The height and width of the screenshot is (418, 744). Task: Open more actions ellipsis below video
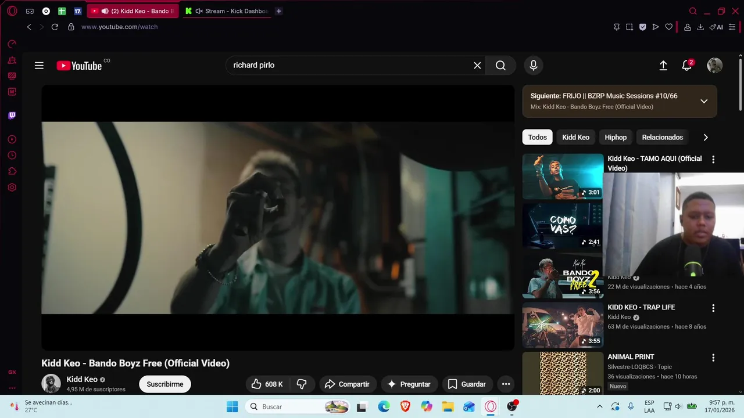[x=506, y=384]
